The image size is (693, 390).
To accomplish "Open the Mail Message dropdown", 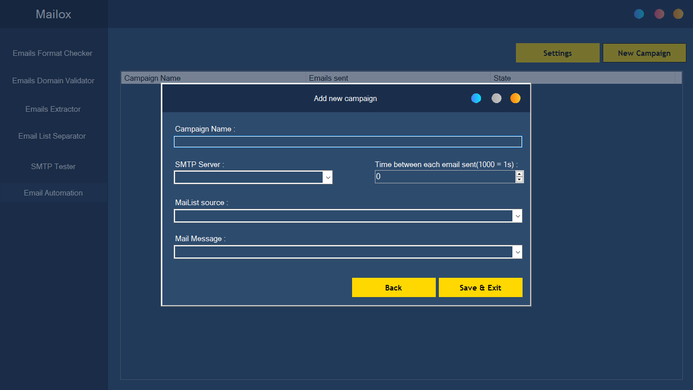I will (517, 251).
